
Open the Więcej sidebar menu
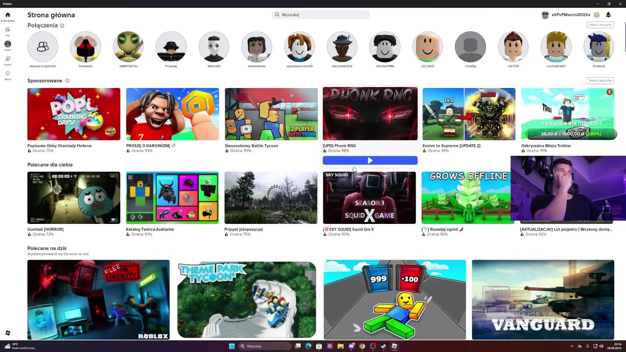[x=7, y=73]
